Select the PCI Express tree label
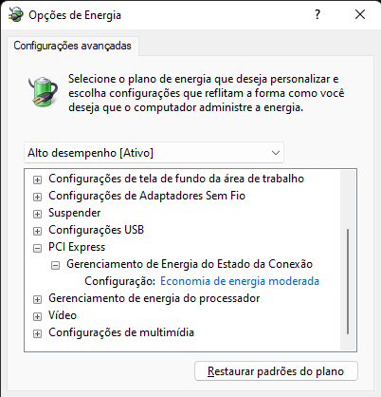381x397 pixels. pos(77,247)
